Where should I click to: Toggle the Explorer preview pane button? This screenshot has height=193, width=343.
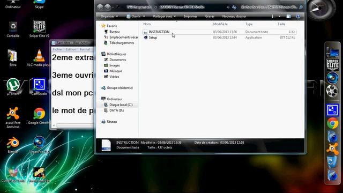click(x=288, y=17)
